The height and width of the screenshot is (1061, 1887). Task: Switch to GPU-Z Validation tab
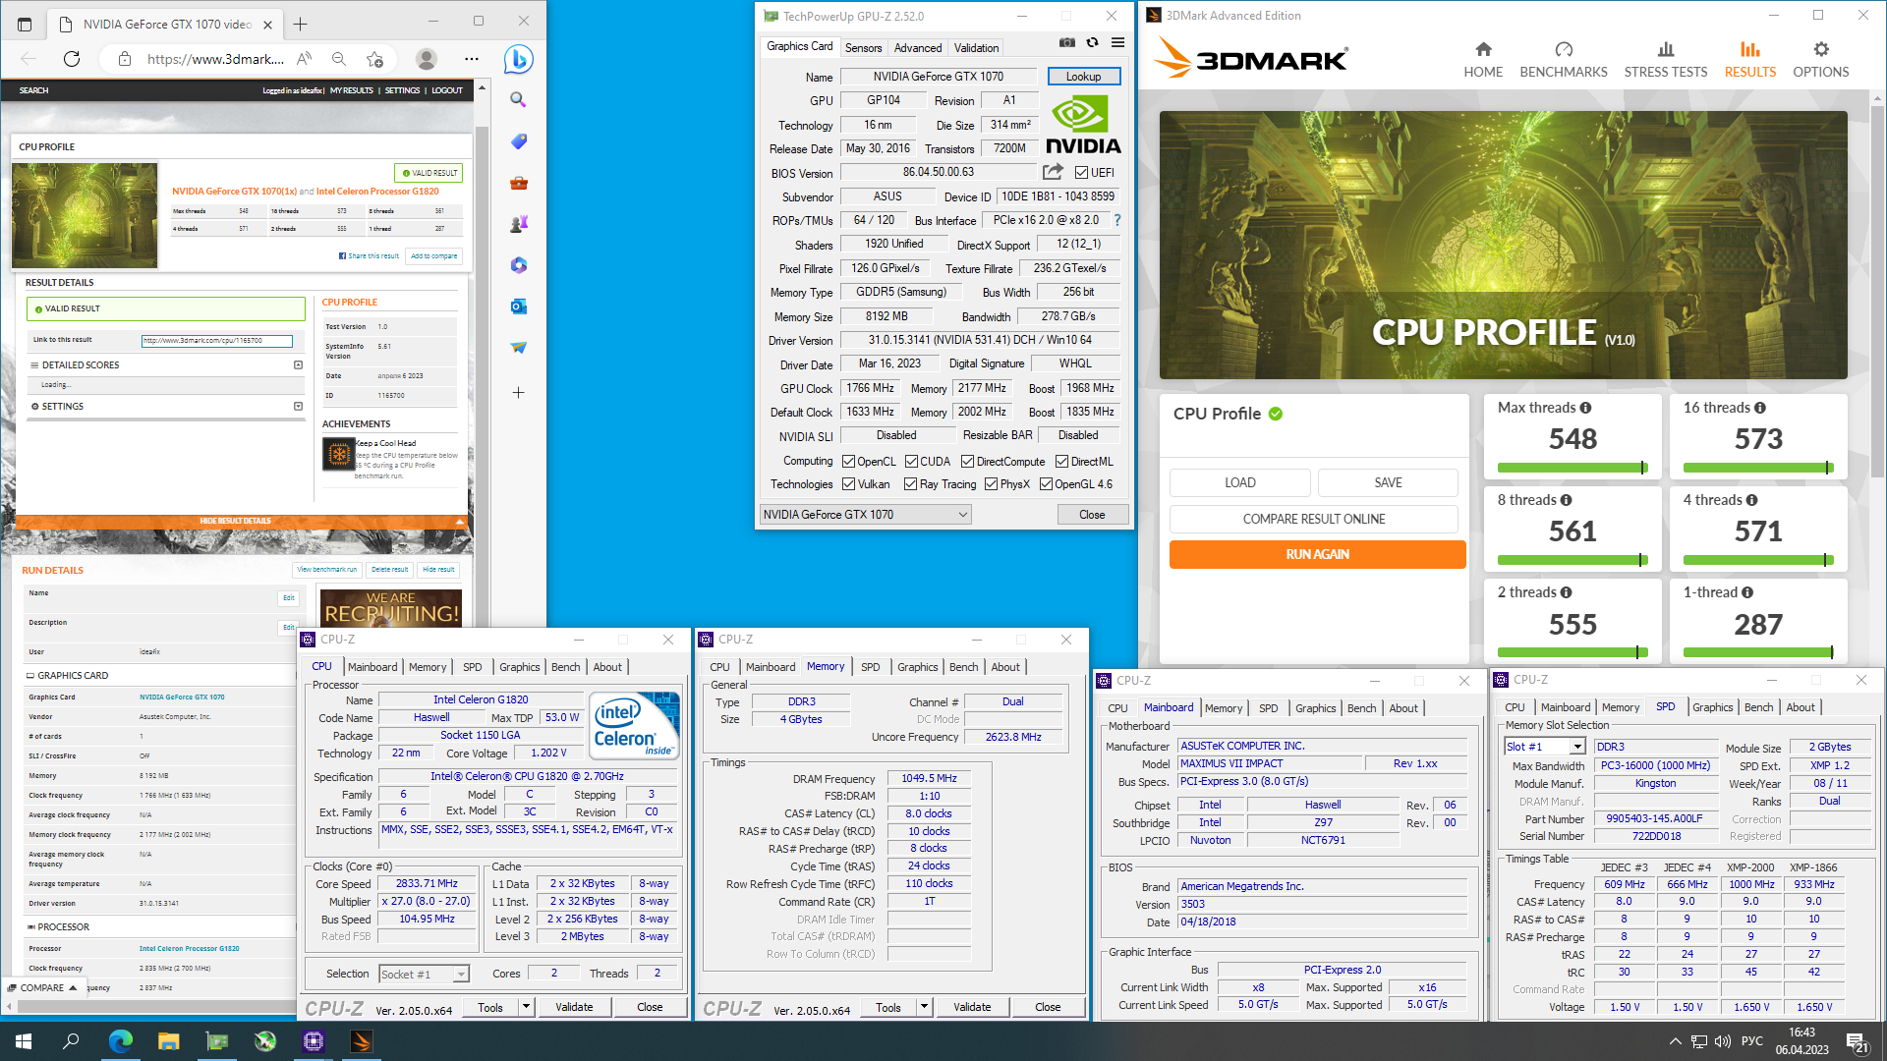(x=976, y=47)
